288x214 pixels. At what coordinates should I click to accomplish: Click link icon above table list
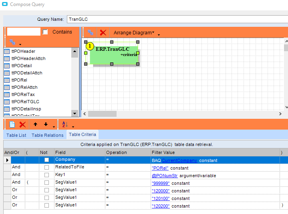pyautogui.click(x=12, y=42)
